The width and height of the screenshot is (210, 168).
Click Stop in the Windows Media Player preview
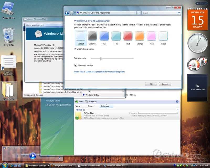17,156
